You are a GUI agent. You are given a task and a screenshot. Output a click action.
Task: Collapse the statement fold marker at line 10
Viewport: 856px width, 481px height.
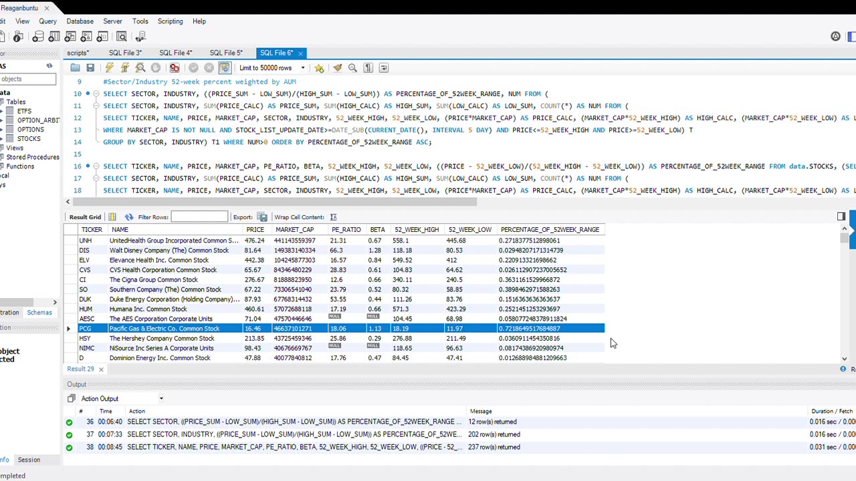pyautogui.click(x=96, y=94)
